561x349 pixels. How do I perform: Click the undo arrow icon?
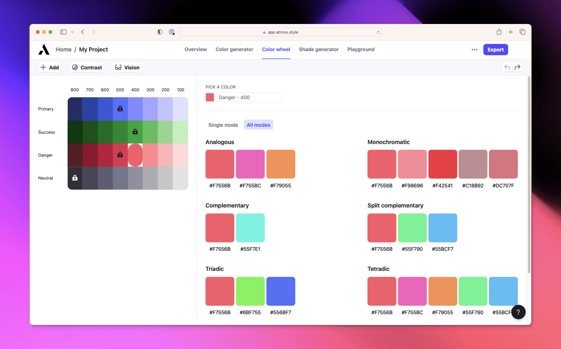(507, 67)
